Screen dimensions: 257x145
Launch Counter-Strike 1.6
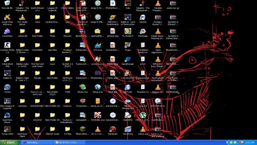click(7, 45)
